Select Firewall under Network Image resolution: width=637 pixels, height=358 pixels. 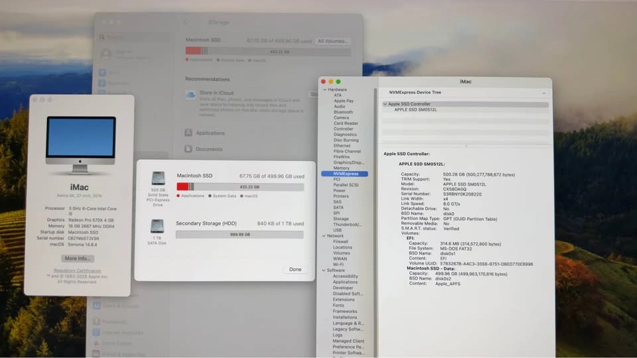pos(340,241)
